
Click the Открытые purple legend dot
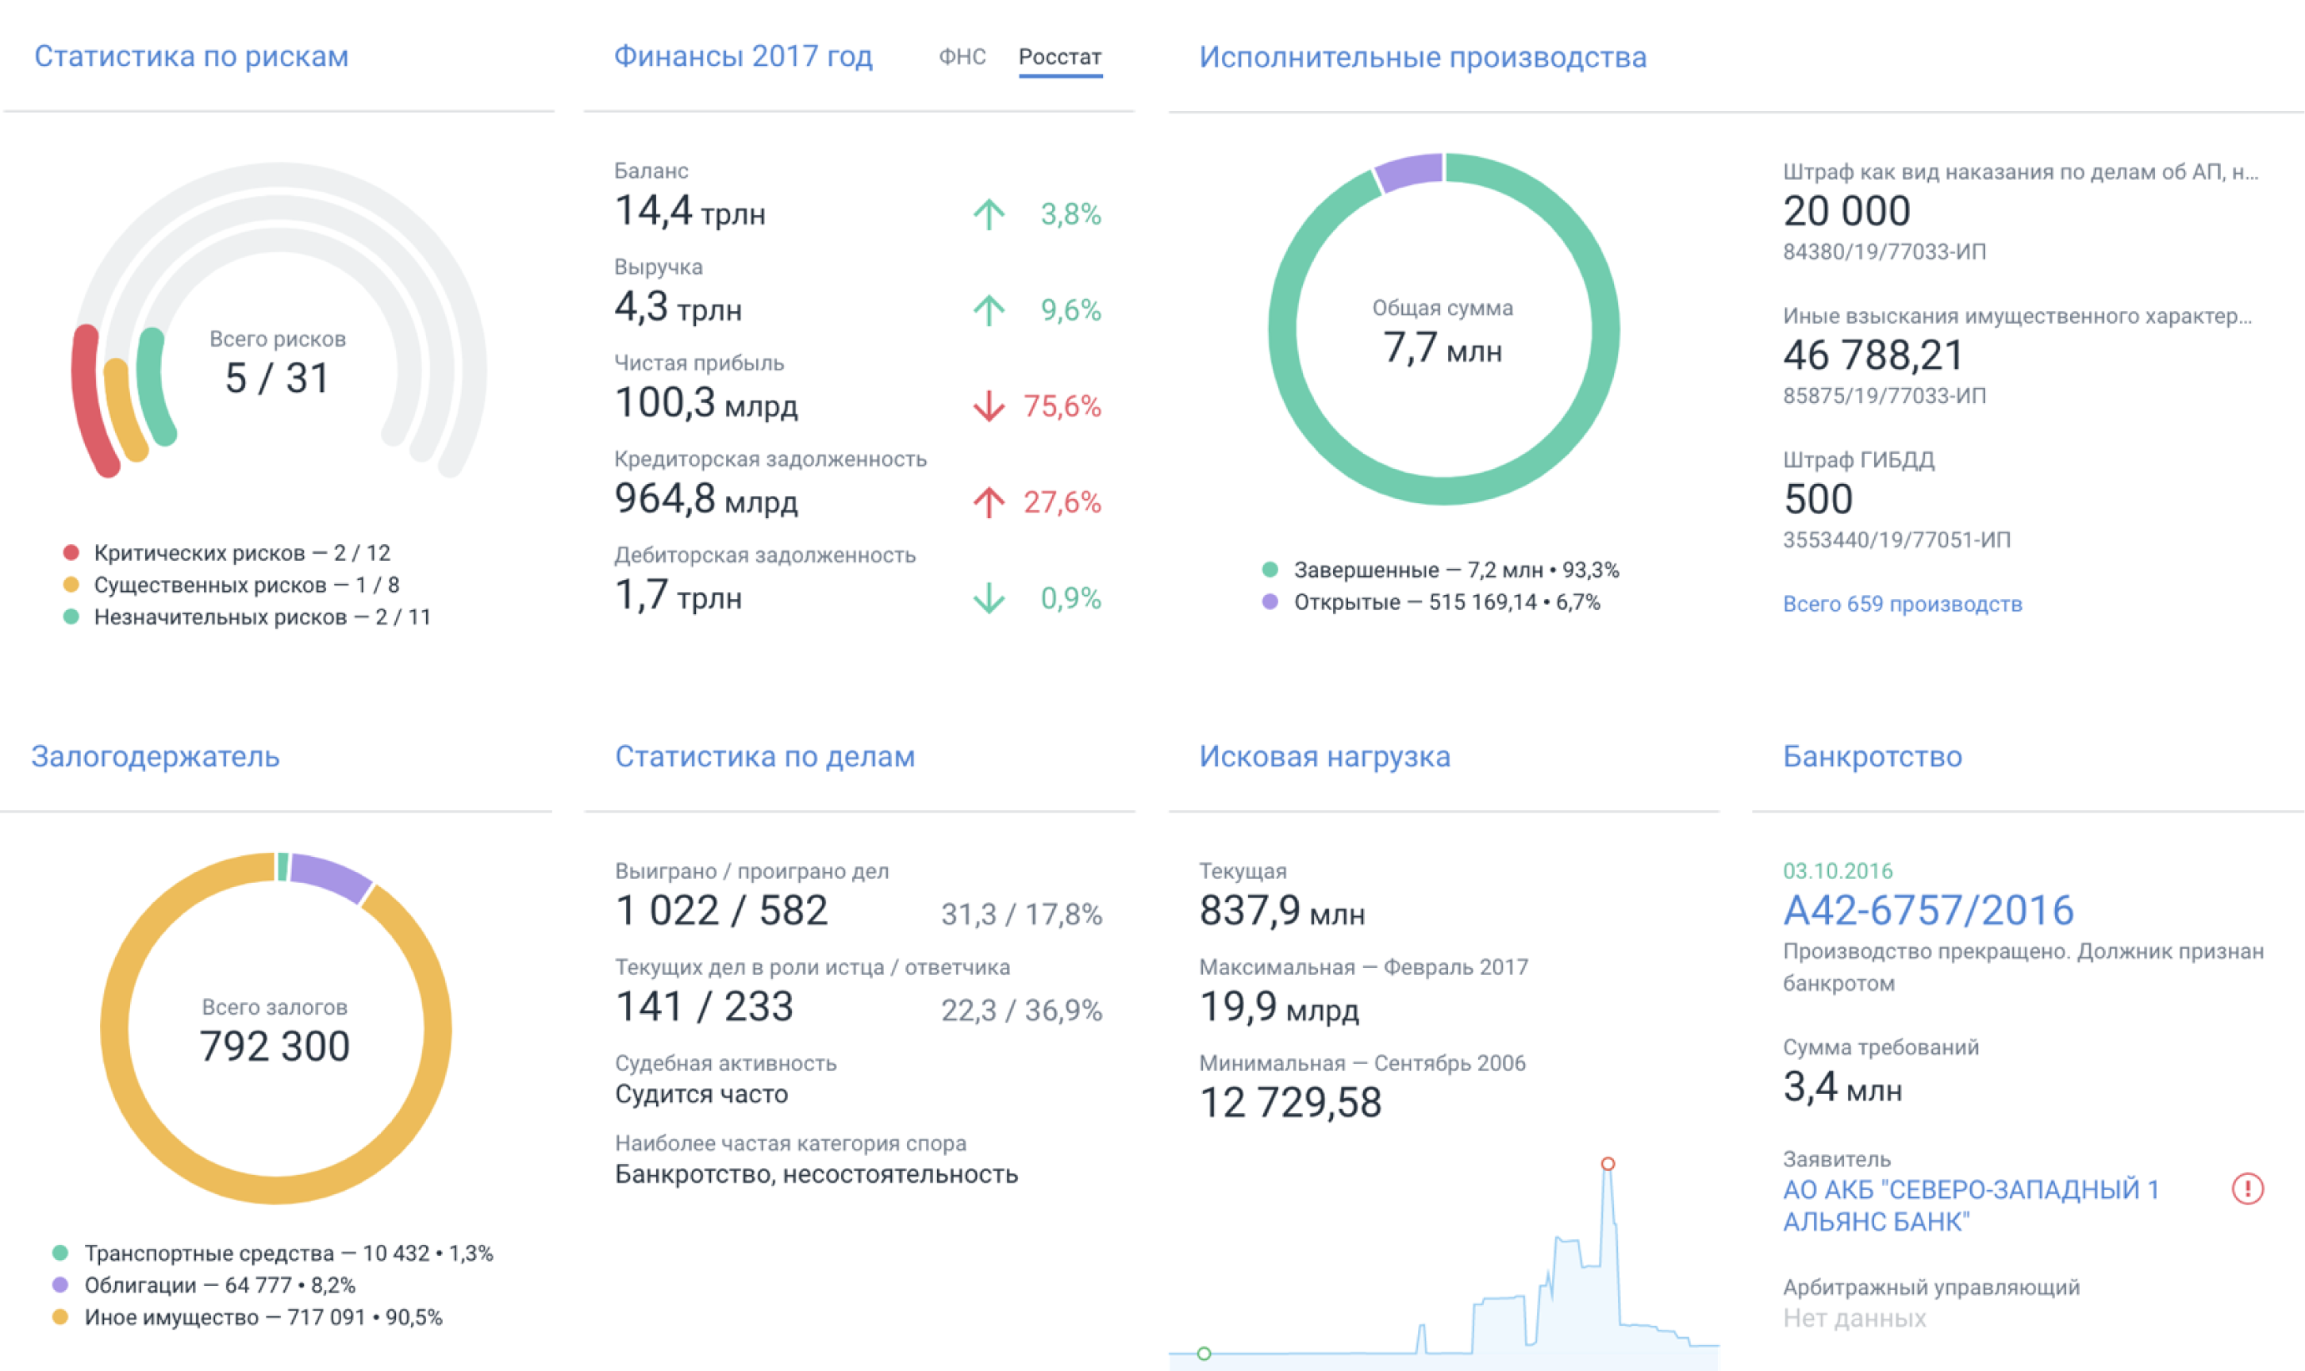pyautogui.click(x=1270, y=601)
